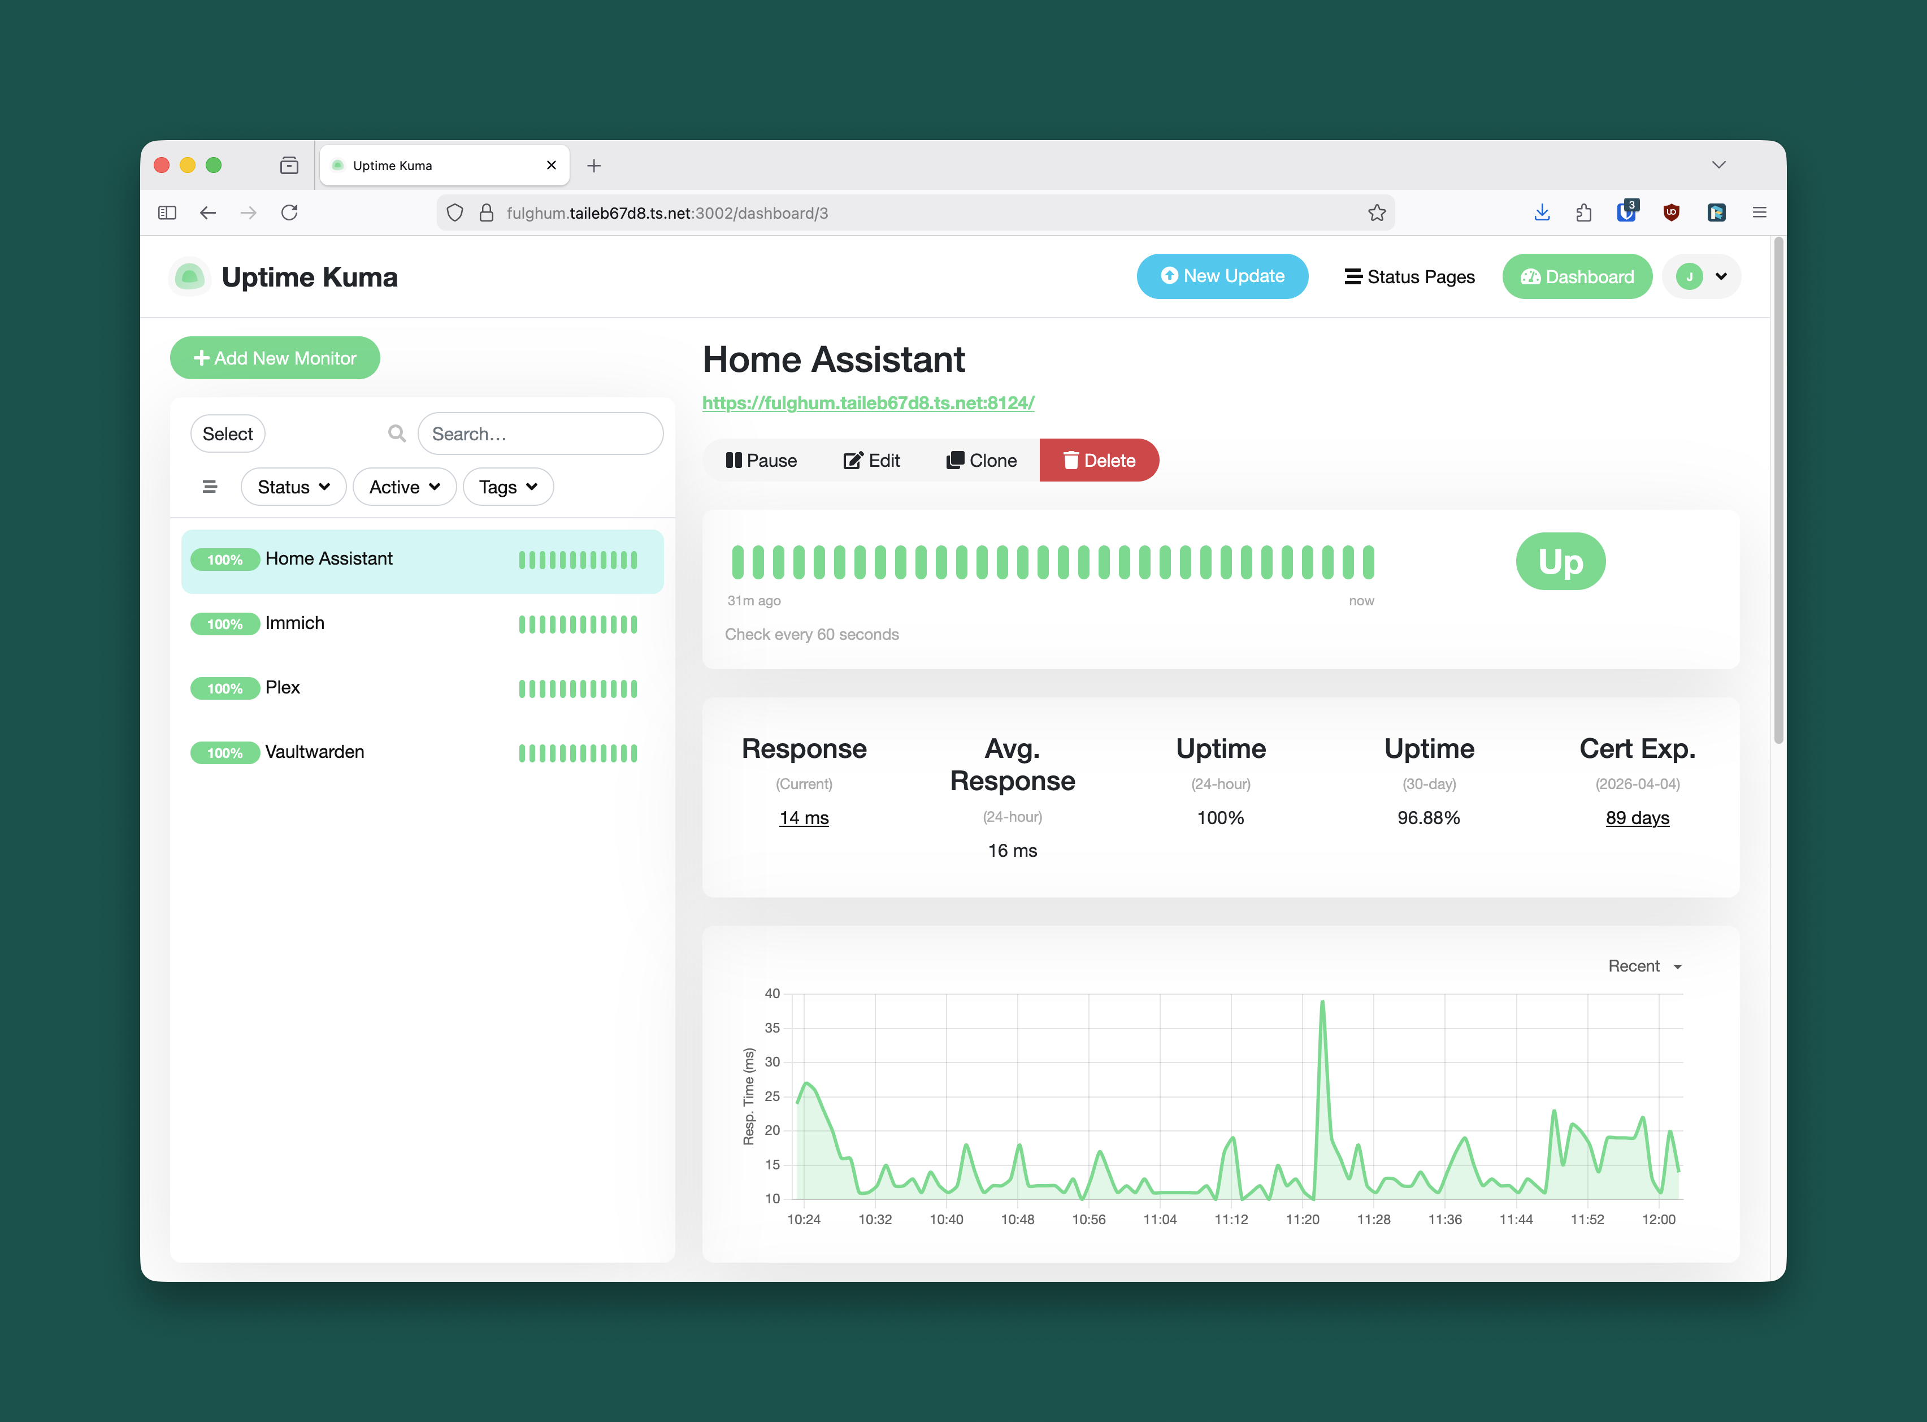Open Status Pages
Image resolution: width=1927 pixels, height=1422 pixels.
(1409, 276)
